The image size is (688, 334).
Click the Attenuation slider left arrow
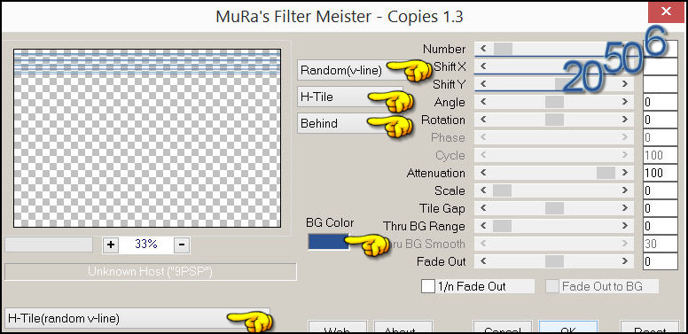pos(483,173)
